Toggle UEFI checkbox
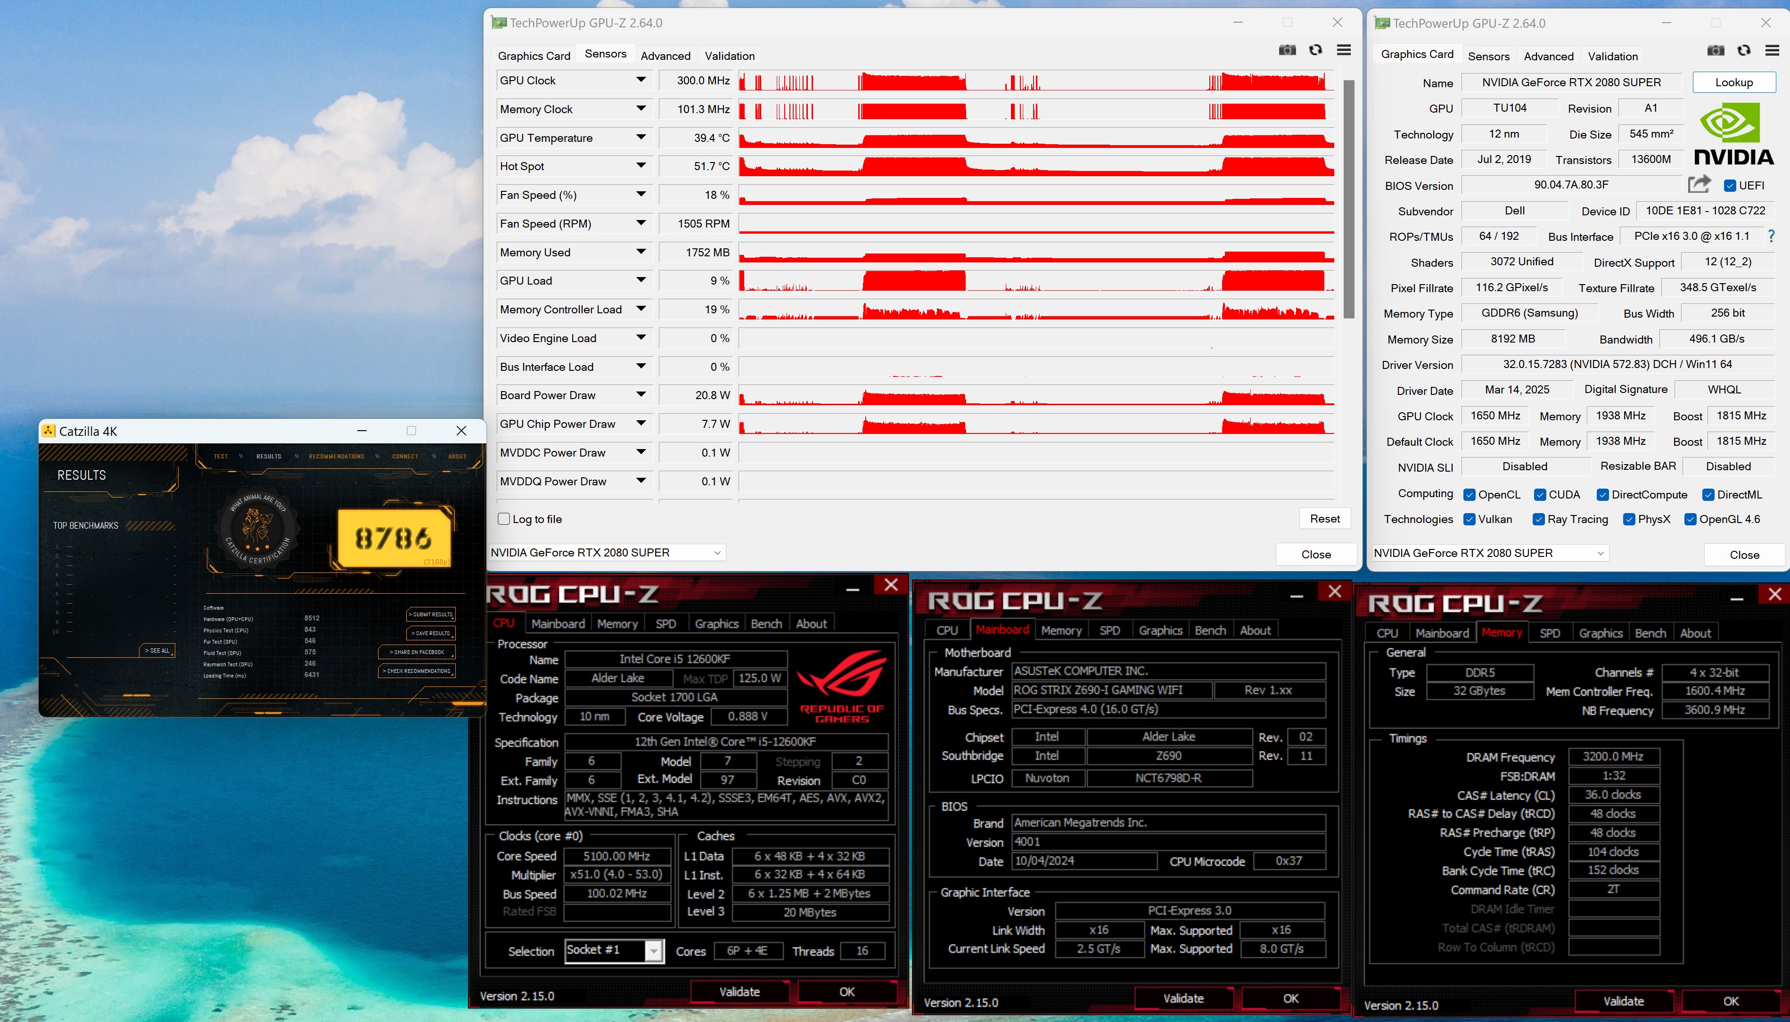Screen dimensions: 1790x1022 (x=1730, y=185)
